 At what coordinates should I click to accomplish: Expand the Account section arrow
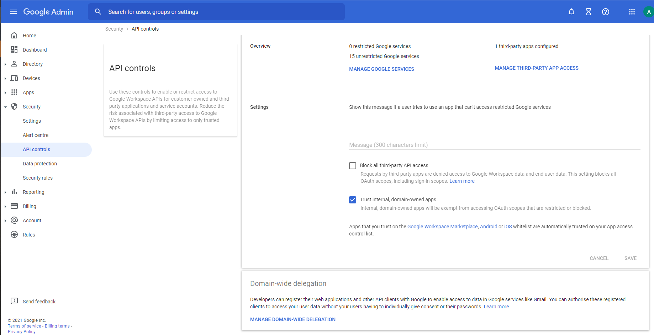(5, 221)
